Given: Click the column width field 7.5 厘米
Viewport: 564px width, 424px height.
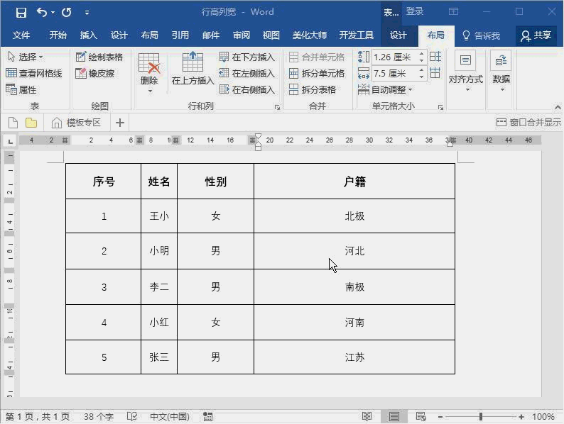Looking at the screenshot, I should point(394,73).
